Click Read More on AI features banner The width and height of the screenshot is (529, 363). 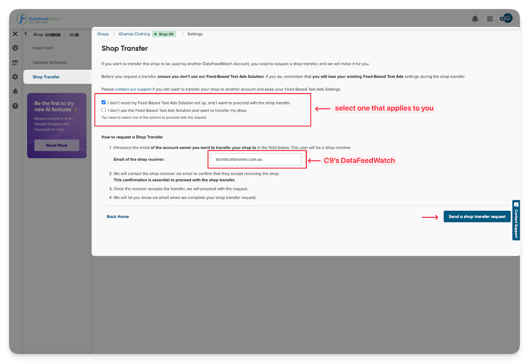(x=57, y=145)
